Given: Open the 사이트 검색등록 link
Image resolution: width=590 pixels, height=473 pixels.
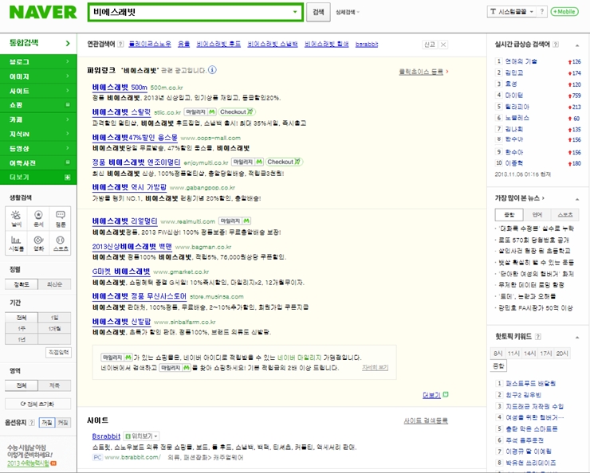Looking at the screenshot, I should (426, 420).
